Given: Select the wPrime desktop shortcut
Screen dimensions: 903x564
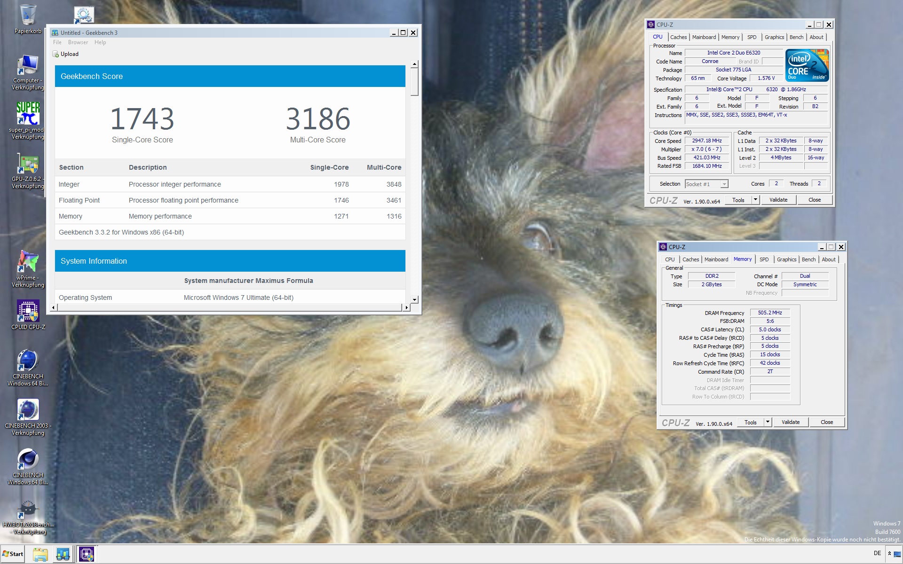Looking at the screenshot, I should 28,269.
